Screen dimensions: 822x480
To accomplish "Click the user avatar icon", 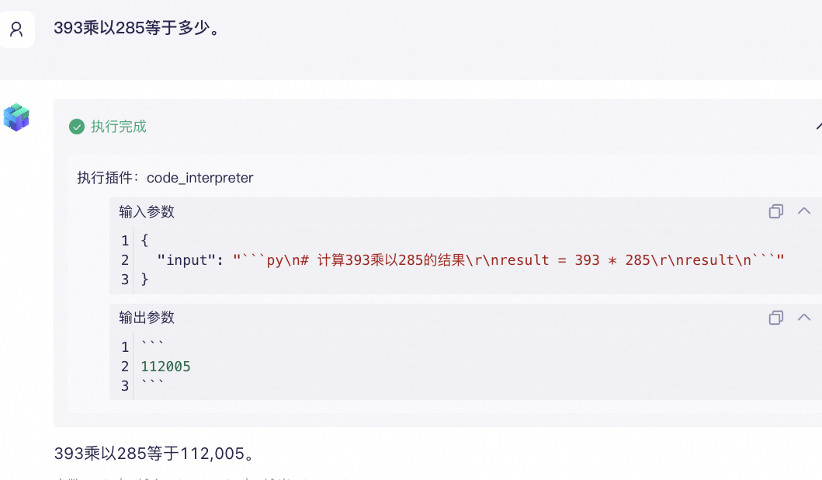I will click(16, 30).
